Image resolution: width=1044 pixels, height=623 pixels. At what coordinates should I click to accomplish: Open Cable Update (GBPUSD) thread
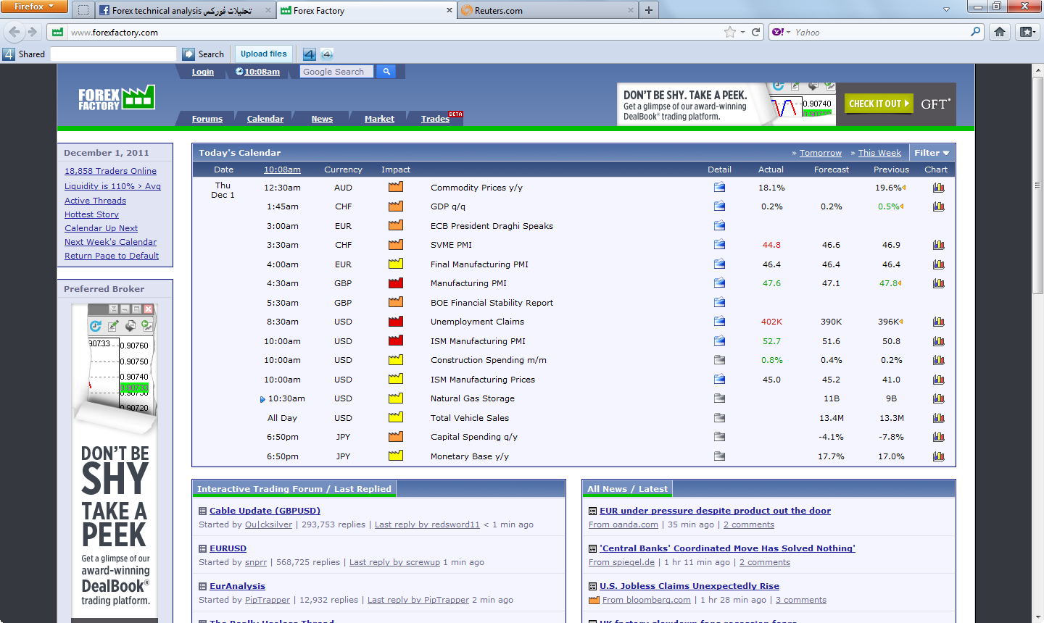click(265, 511)
